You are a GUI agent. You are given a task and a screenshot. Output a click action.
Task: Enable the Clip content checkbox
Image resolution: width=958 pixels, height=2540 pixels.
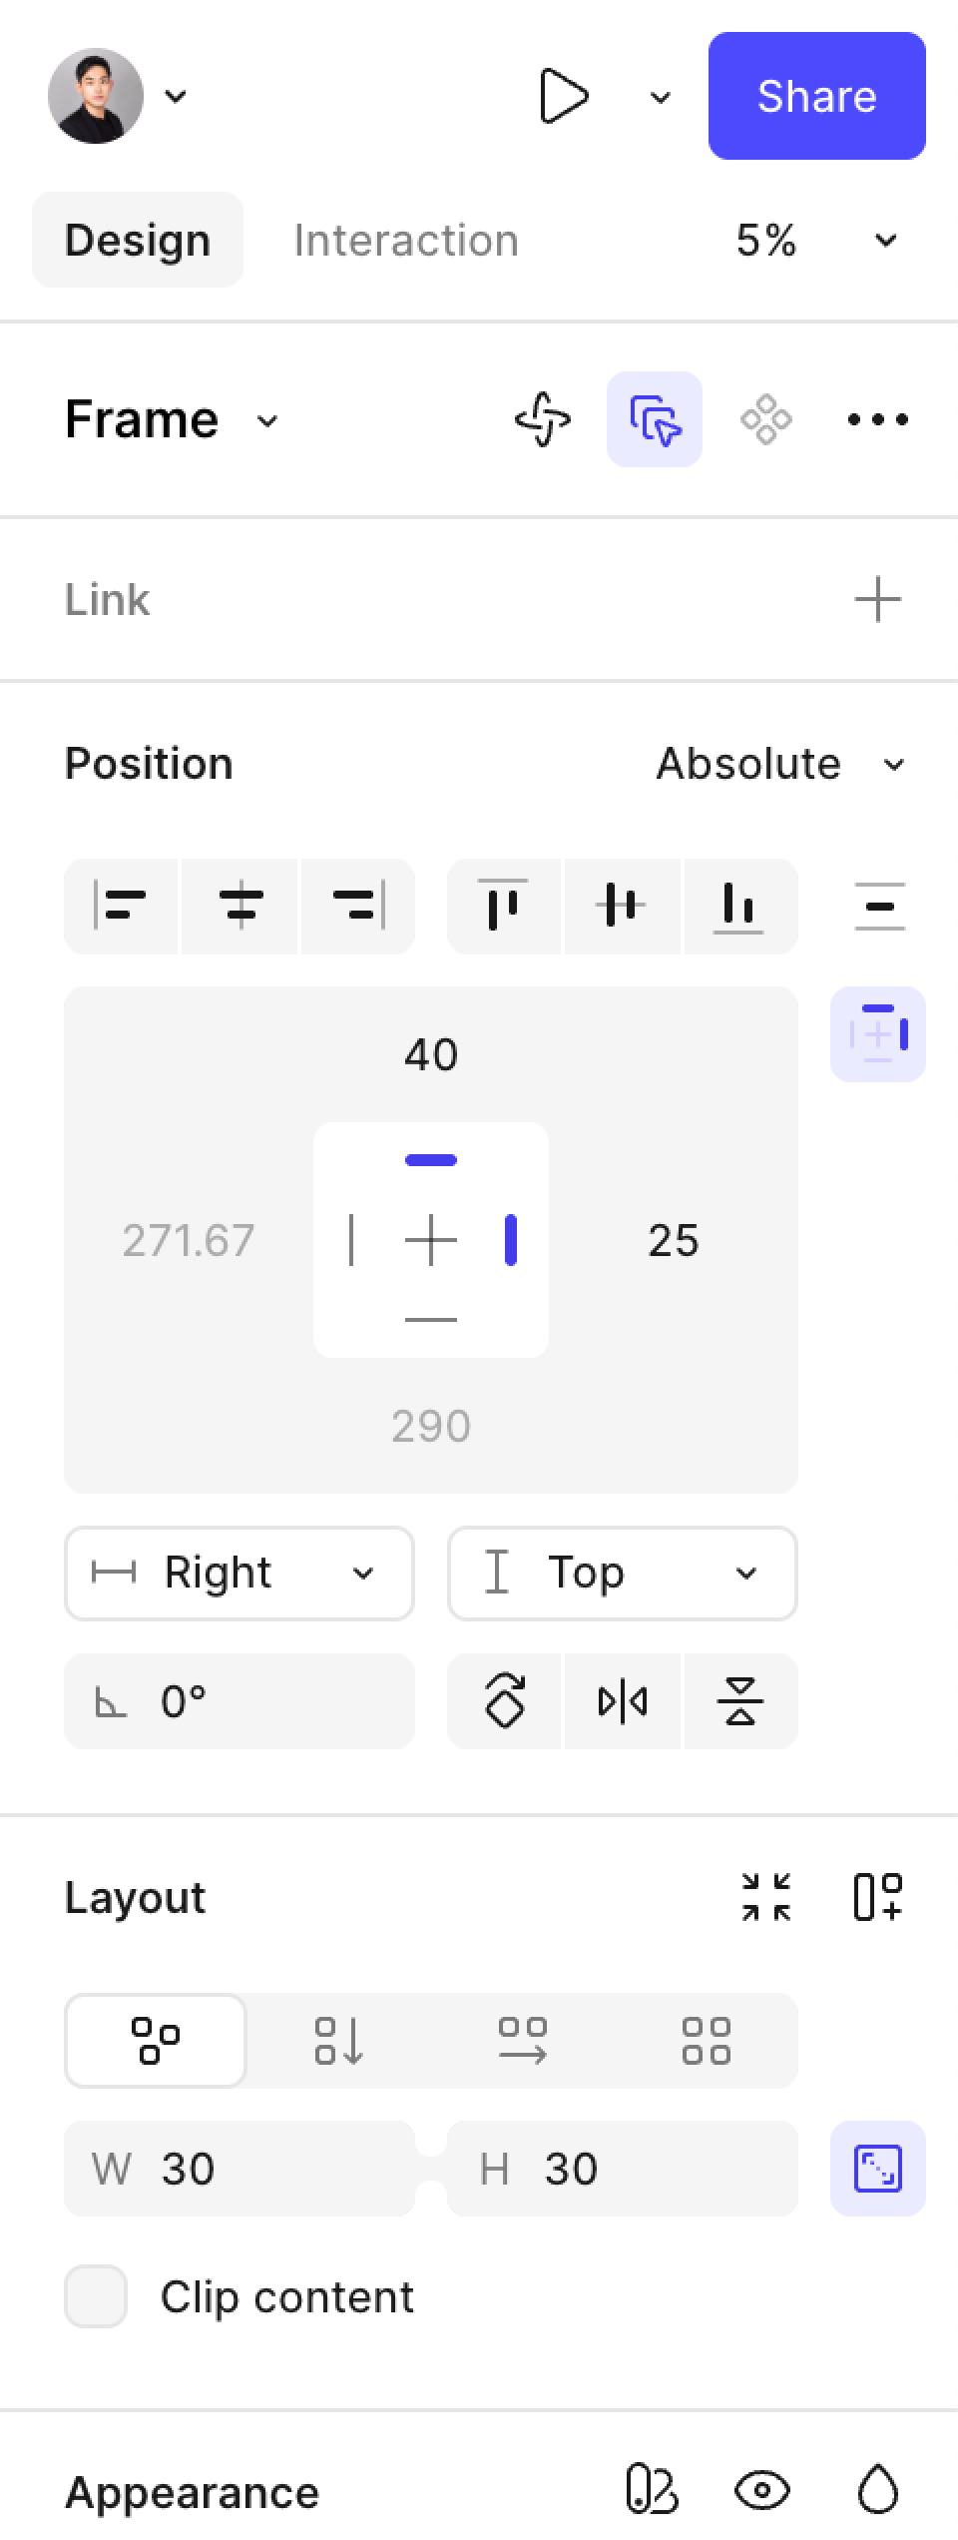96,2296
